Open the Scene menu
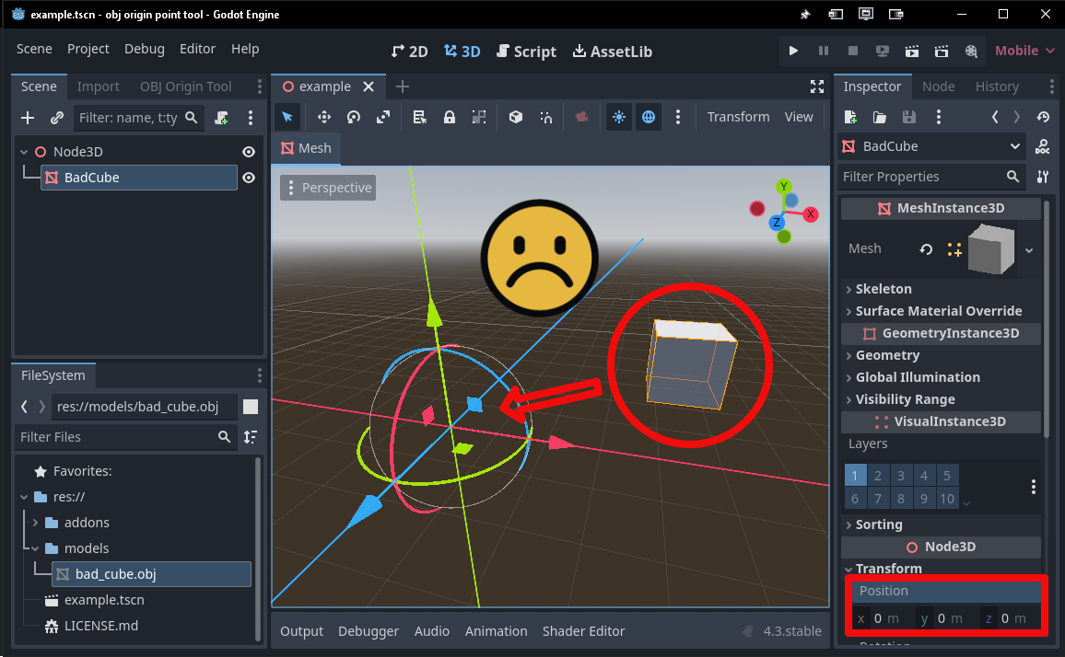 [34, 49]
